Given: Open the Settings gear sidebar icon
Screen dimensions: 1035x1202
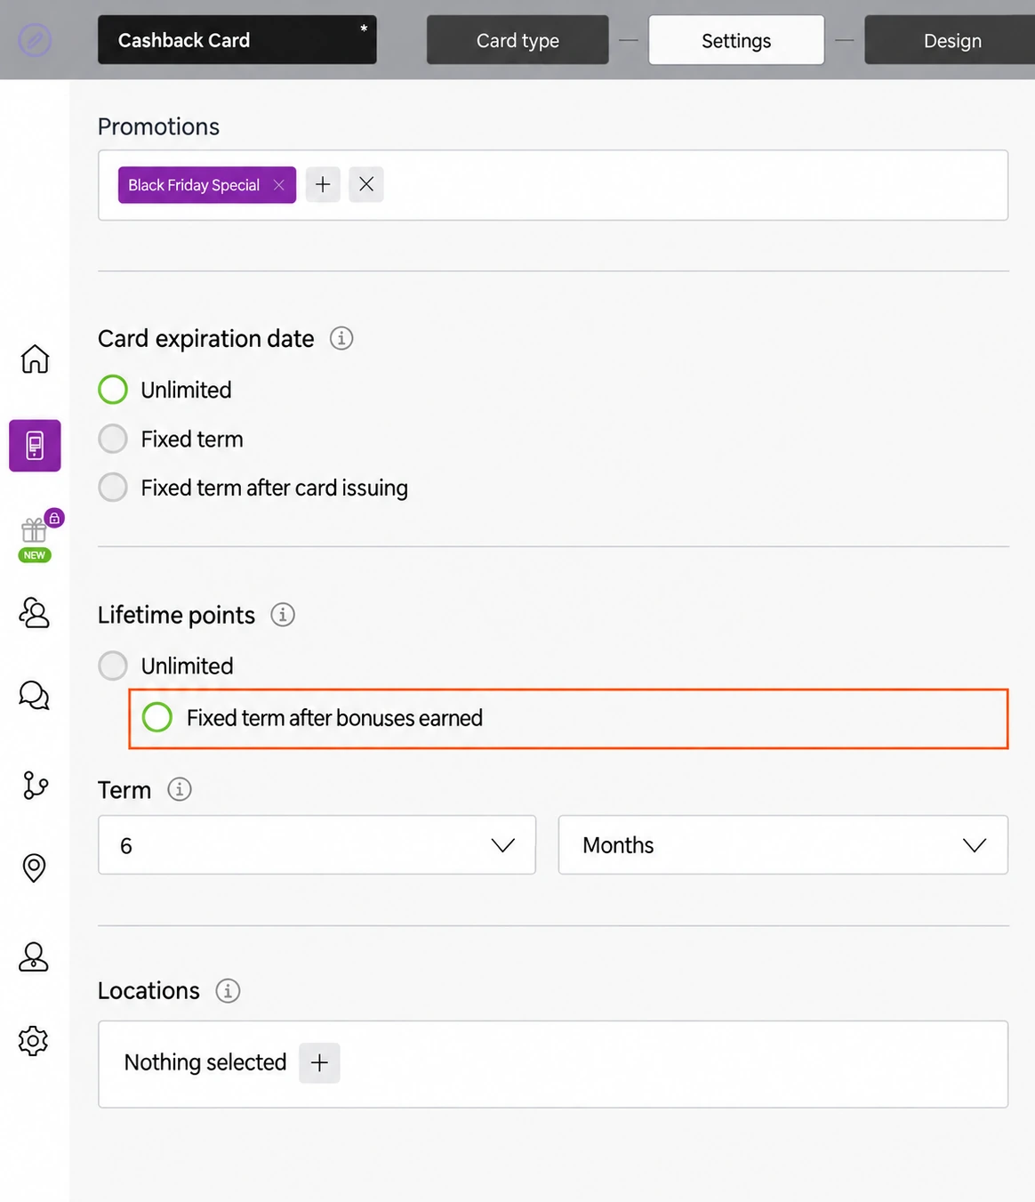Looking at the screenshot, I should pyautogui.click(x=34, y=1040).
